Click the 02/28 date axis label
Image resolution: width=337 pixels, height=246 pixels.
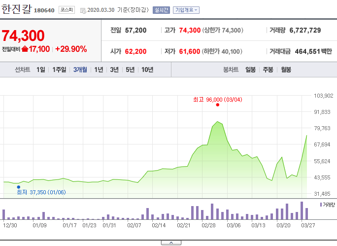(208, 225)
